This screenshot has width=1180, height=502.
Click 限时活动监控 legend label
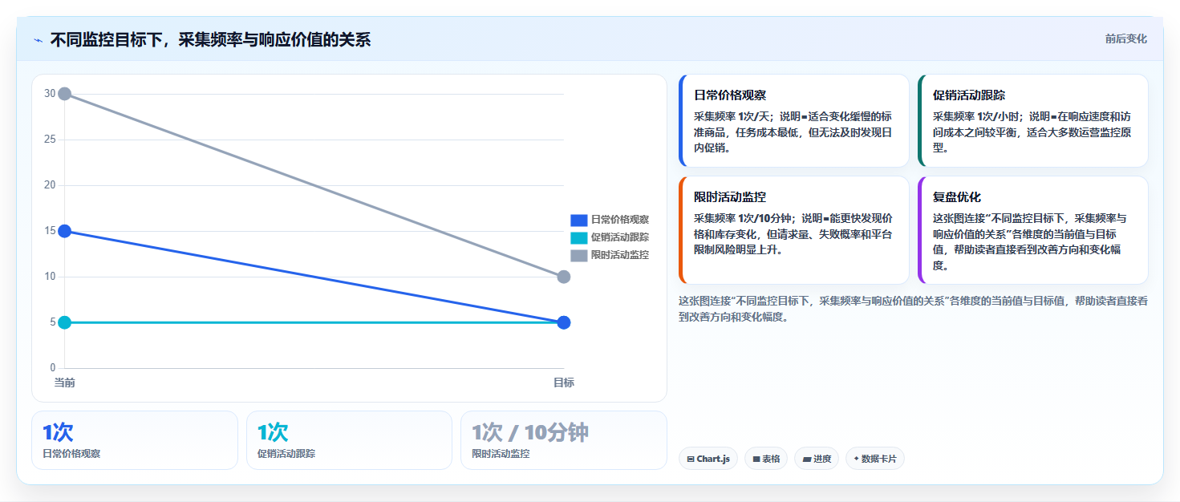[x=620, y=255]
